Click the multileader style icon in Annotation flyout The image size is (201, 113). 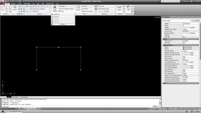coord(52,19)
